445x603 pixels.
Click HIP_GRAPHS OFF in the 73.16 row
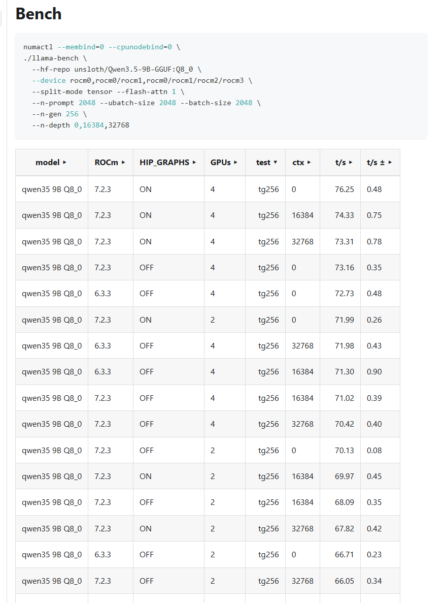pos(147,268)
